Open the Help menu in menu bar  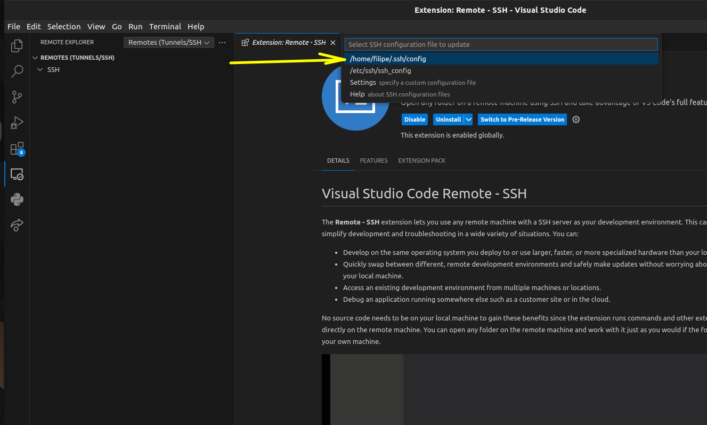click(196, 26)
